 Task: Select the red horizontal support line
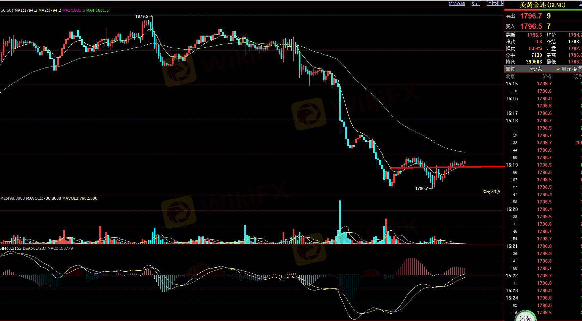(446, 167)
